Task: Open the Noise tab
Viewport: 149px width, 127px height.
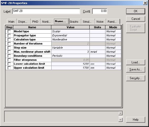Action: pyautogui.click(x=100, y=22)
